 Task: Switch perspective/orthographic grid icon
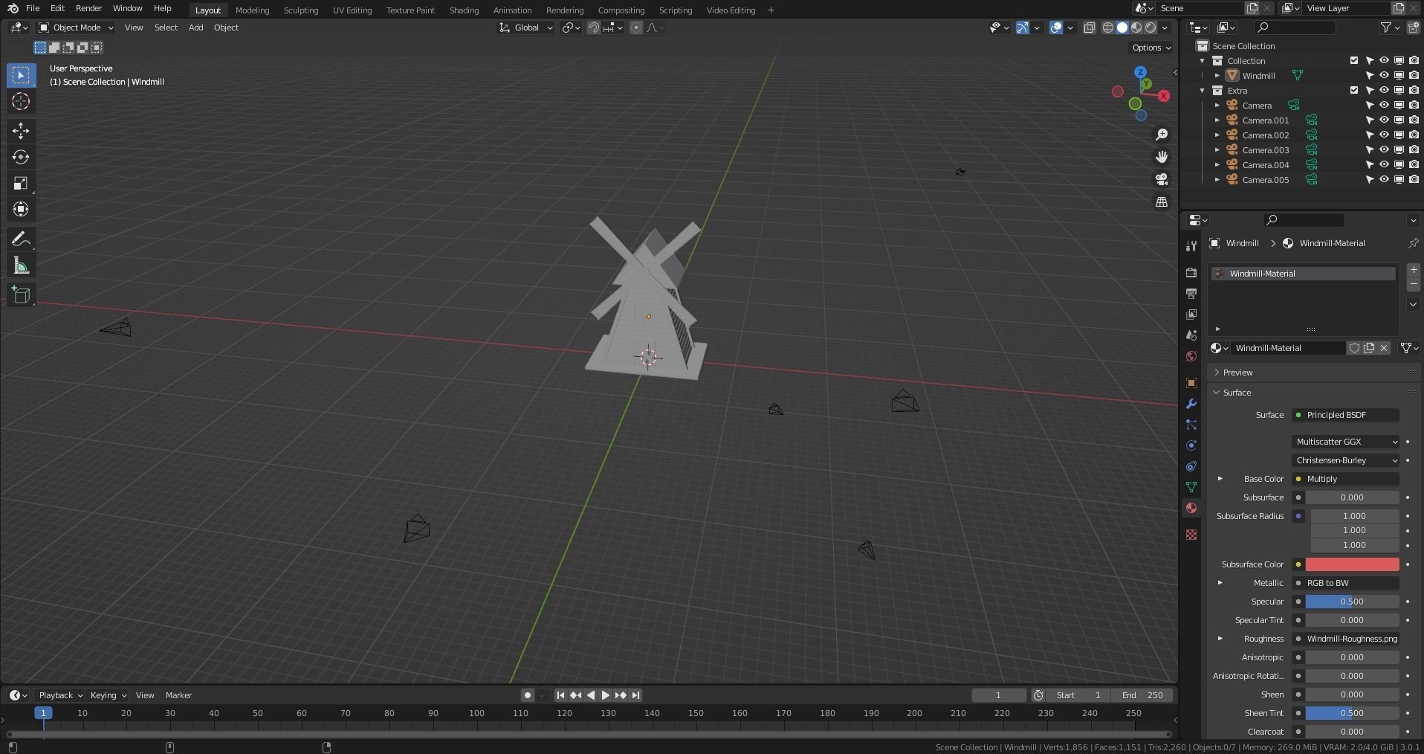pyautogui.click(x=1162, y=202)
